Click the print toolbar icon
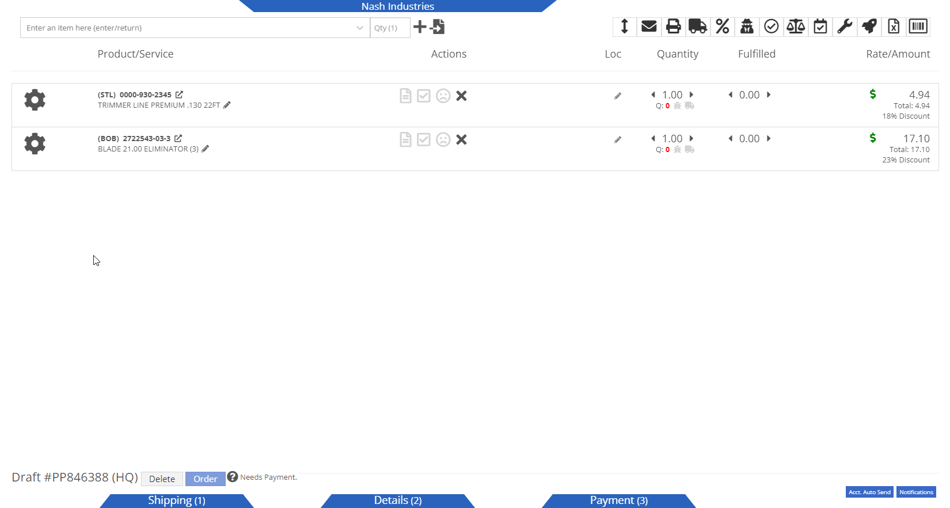950x508 pixels. point(673,26)
